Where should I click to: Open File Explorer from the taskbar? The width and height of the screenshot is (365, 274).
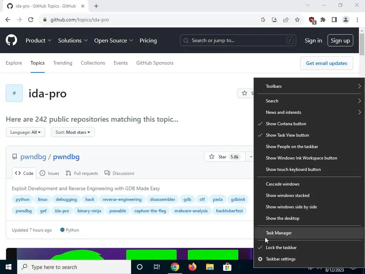[210, 267]
